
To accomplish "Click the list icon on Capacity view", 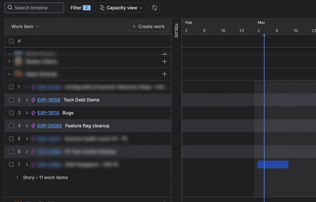I will (102, 8).
